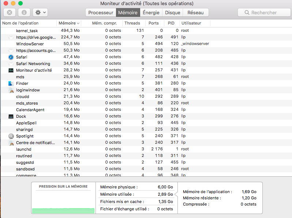Click the Safari compass icon
292x218 pixels.
pos(11,57)
